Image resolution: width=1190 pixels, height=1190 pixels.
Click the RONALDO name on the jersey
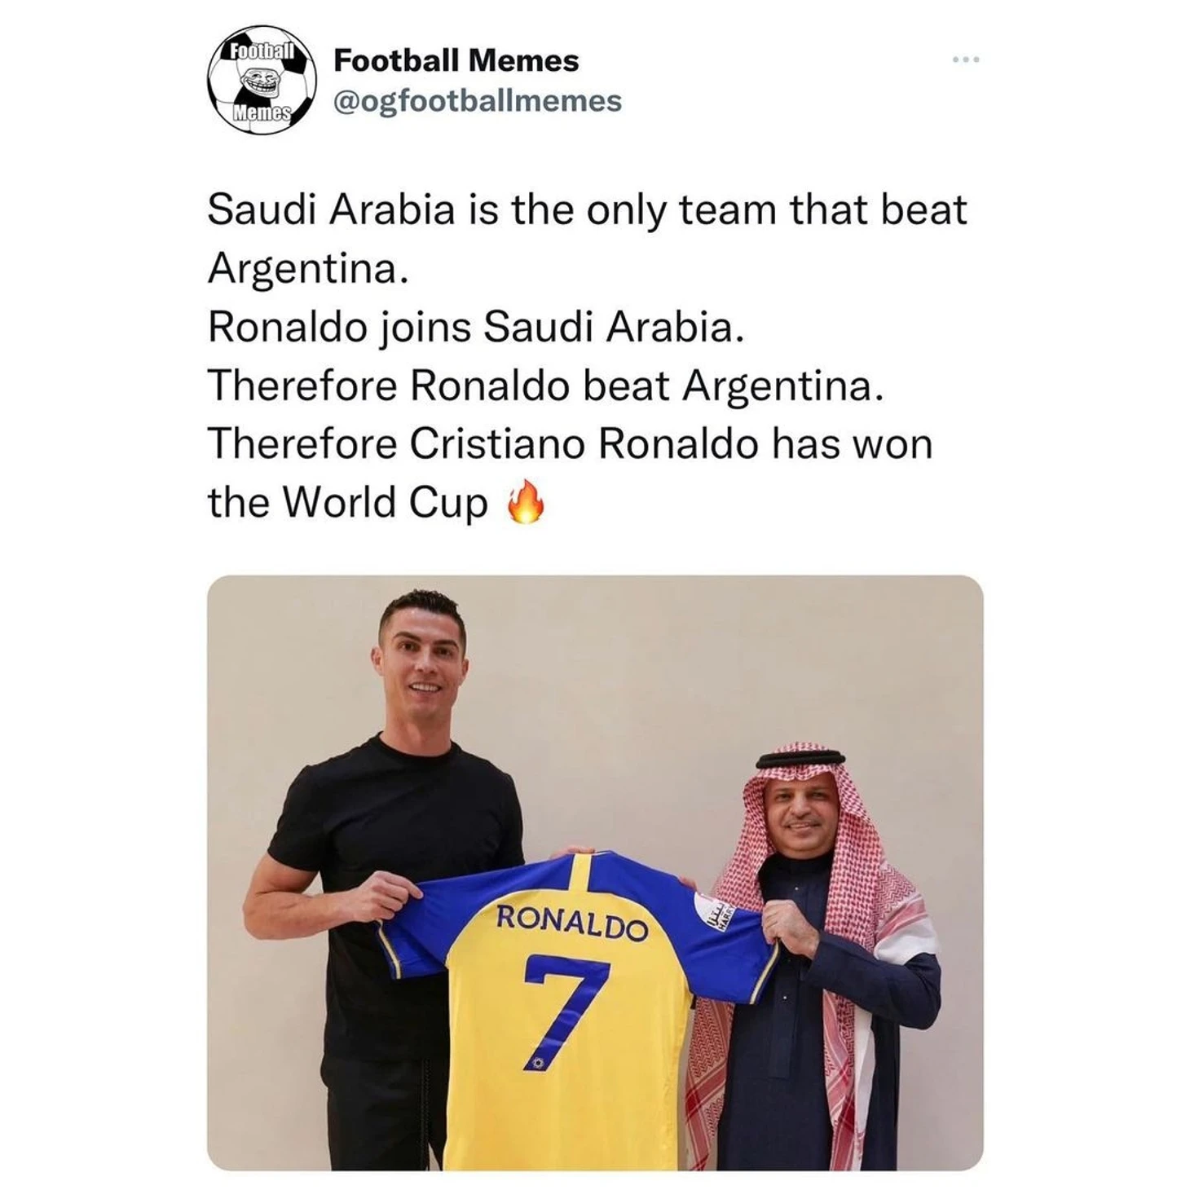(572, 922)
